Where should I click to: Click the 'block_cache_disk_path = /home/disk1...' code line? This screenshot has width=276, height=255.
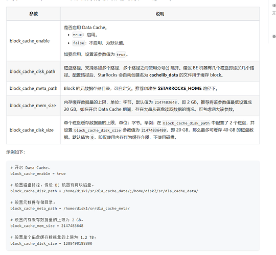coord(104,191)
